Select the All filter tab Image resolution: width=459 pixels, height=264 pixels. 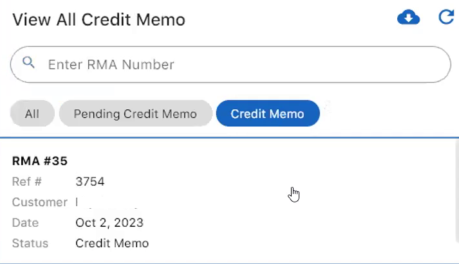click(x=32, y=114)
